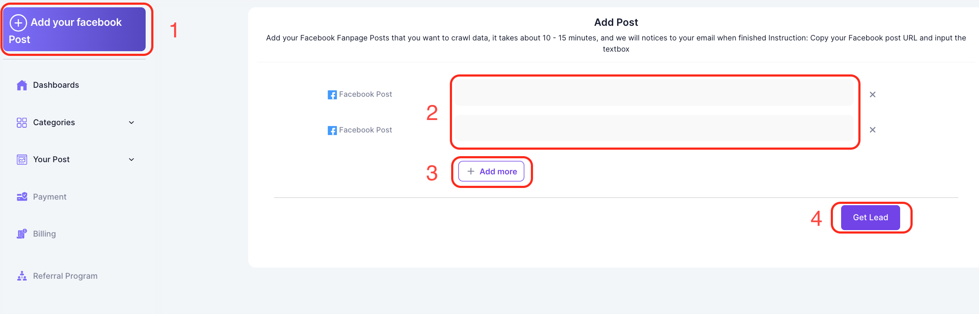
Task: Expand the Your Post chevron
Action: (x=131, y=160)
